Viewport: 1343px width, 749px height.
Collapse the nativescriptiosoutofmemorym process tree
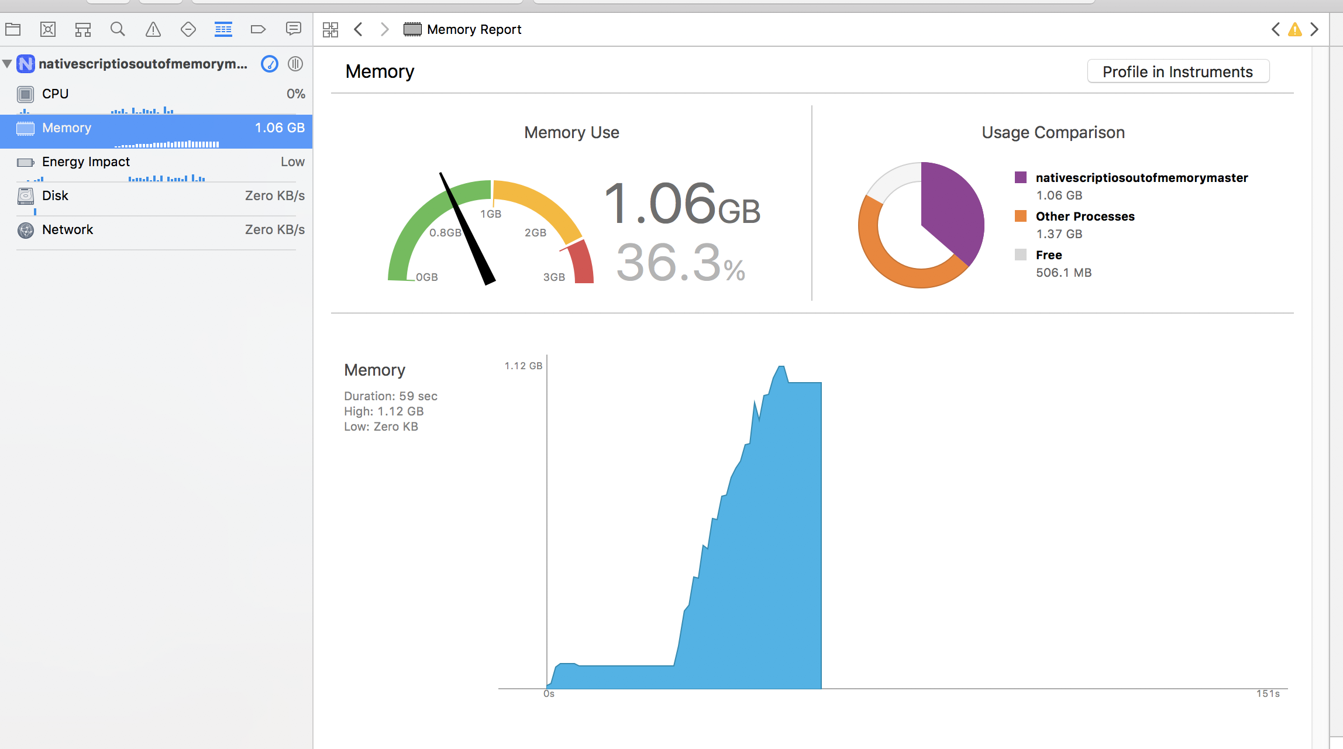coord(8,64)
